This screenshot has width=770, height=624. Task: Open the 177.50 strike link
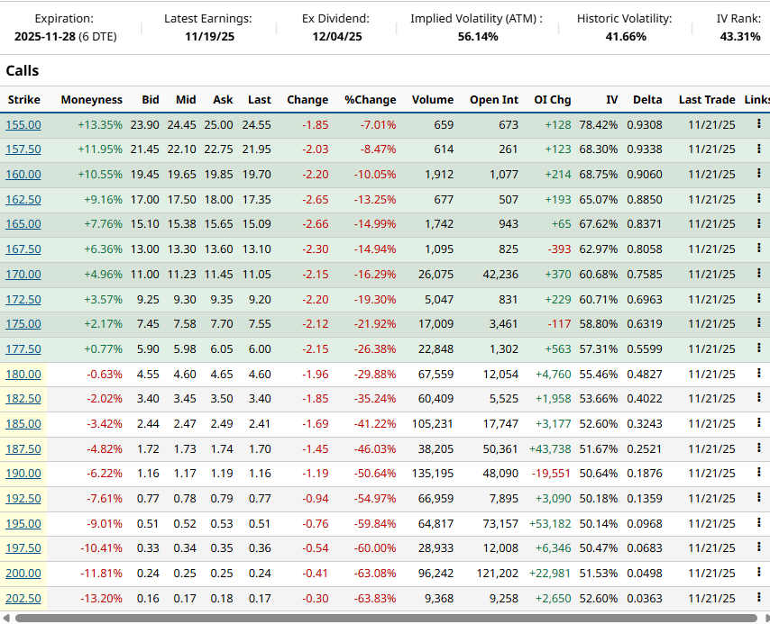pyautogui.click(x=23, y=349)
